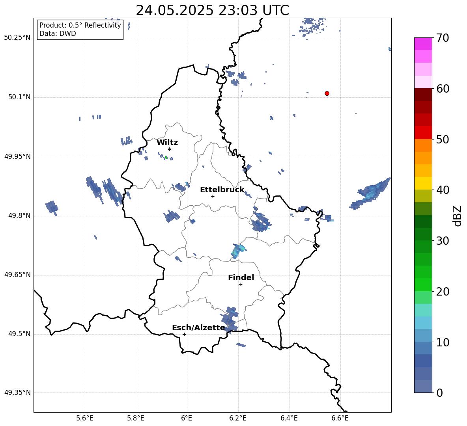The image size is (467, 426).
Task: Click the 10 tick on colorbar
Action: coord(443,342)
